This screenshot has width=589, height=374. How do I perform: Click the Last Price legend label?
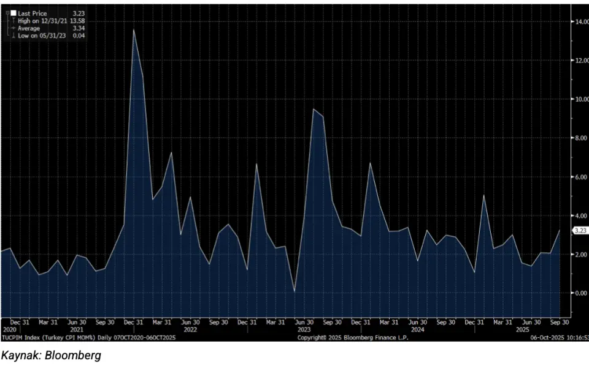click(x=32, y=12)
